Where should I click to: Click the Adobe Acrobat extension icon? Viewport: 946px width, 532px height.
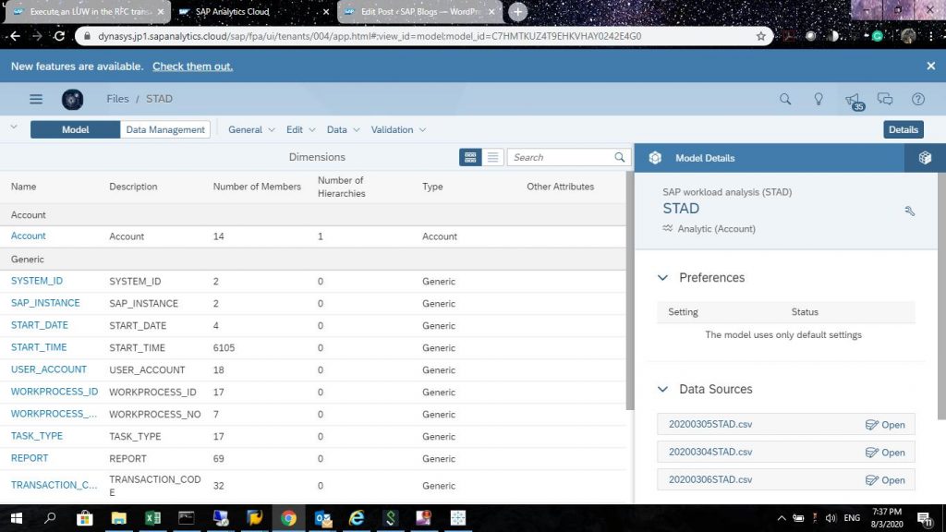pyautogui.click(x=788, y=36)
